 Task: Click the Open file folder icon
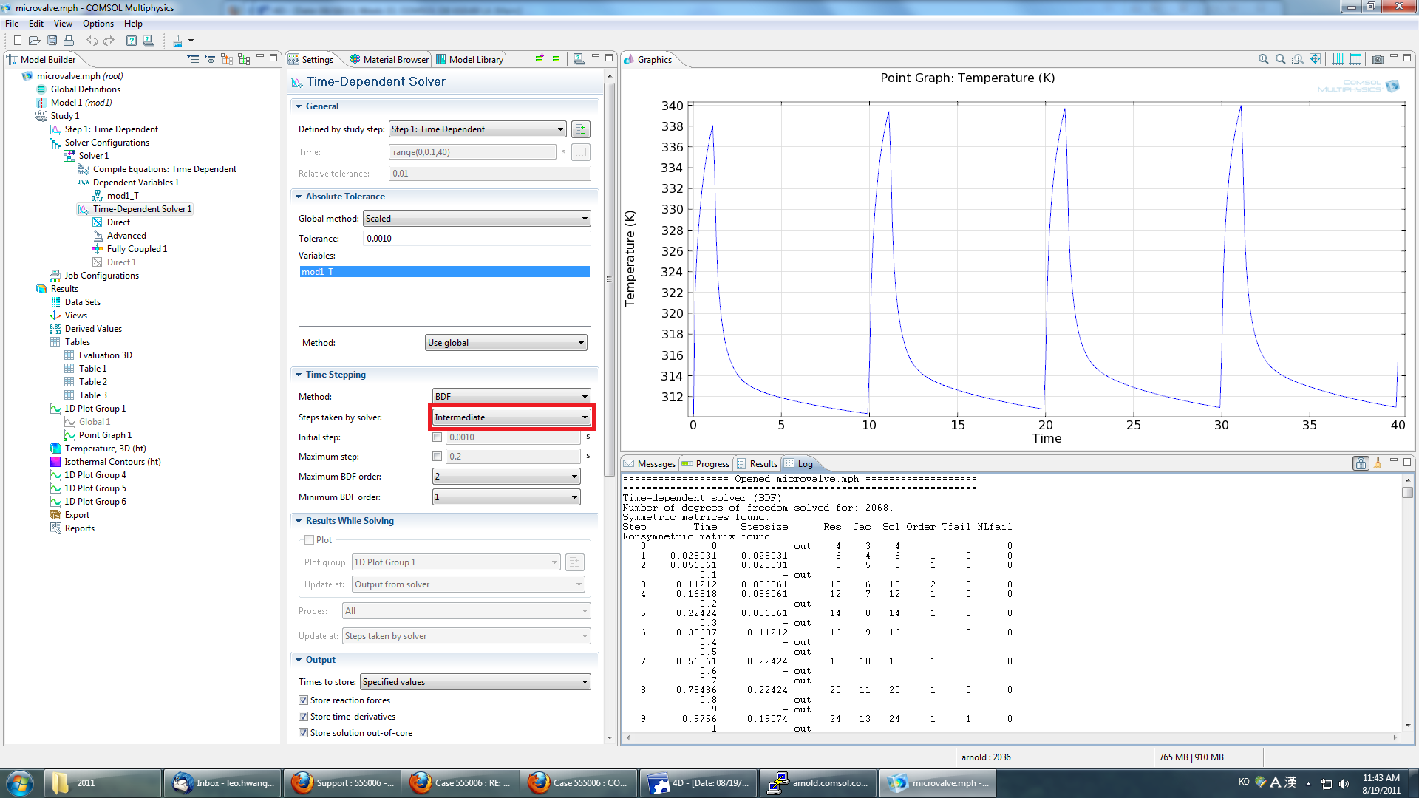pos(34,41)
